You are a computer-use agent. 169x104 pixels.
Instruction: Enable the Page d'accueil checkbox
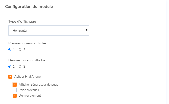point(15,90)
